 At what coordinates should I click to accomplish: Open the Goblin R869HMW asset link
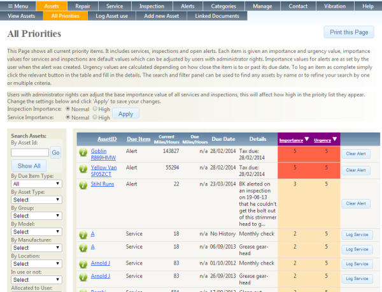103,154
